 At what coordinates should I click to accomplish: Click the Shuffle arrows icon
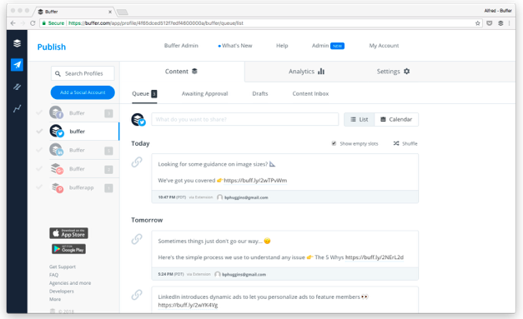click(x=396, y=143)
